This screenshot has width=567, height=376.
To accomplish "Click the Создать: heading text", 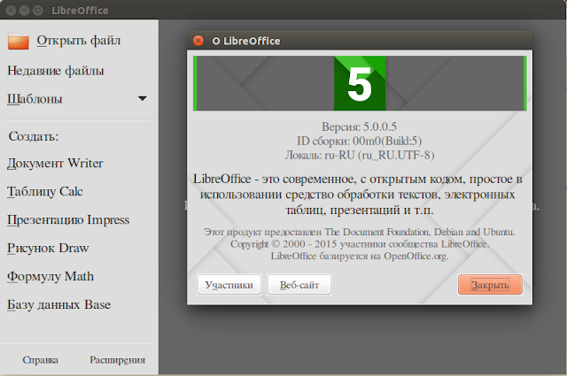I will pyautogui.click(x=34, y=136).
